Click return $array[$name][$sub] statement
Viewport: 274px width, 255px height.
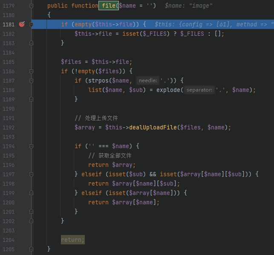click(x=134, y=183)
